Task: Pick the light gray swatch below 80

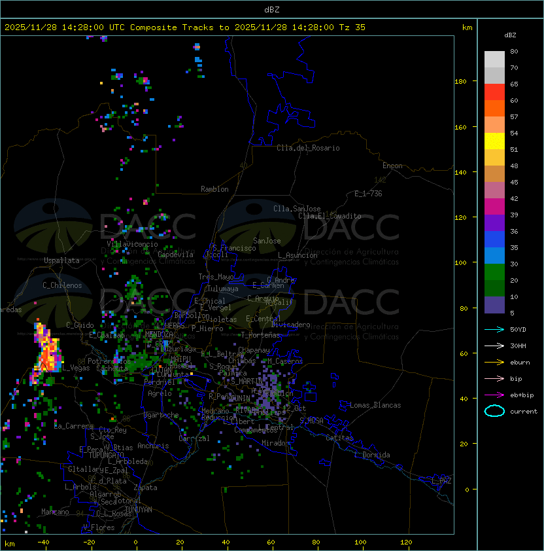Action: 494,59
